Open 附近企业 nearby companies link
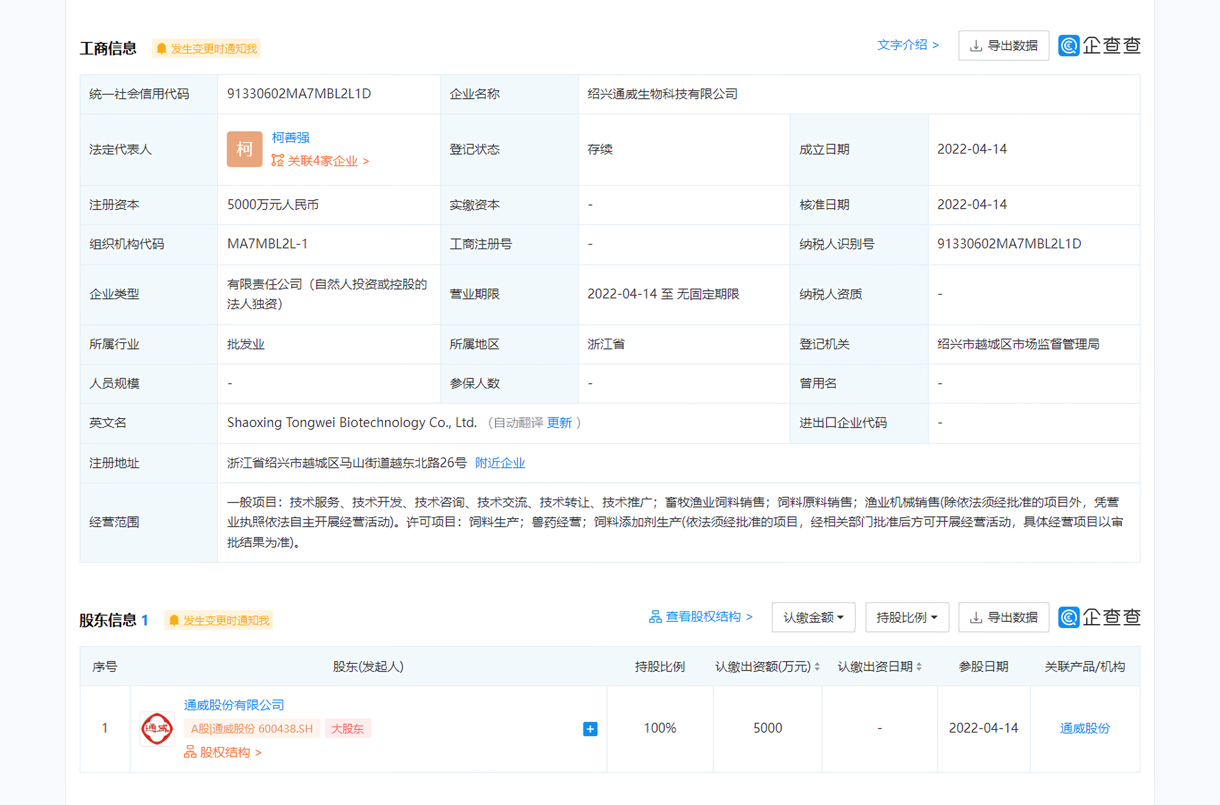 (500, 463)
